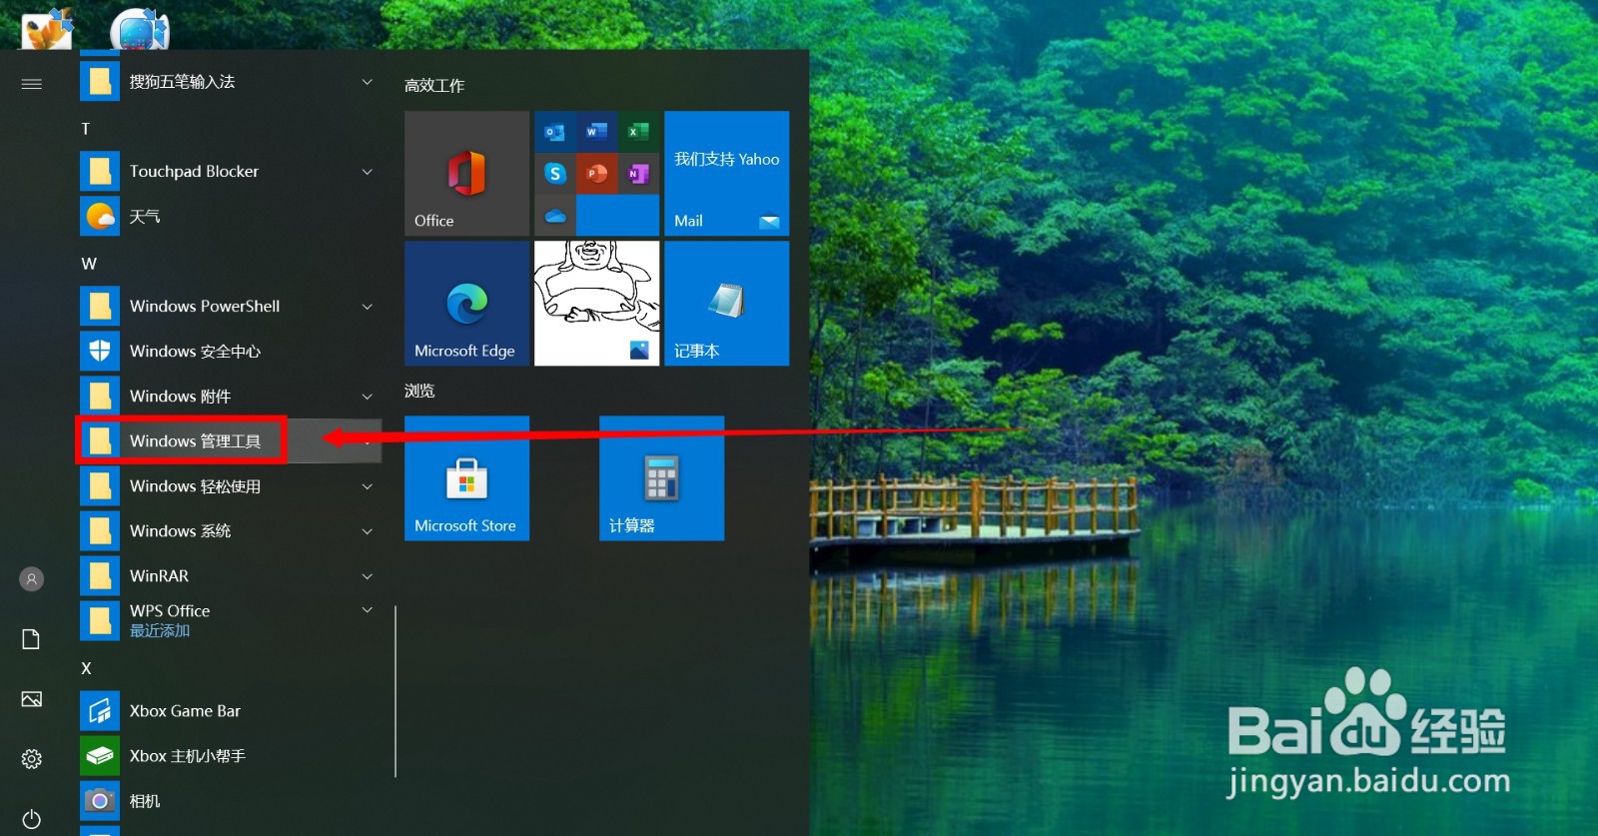
Task: Launch PowerPoint from the Office apps tile
Action: (x=596, y=174)
